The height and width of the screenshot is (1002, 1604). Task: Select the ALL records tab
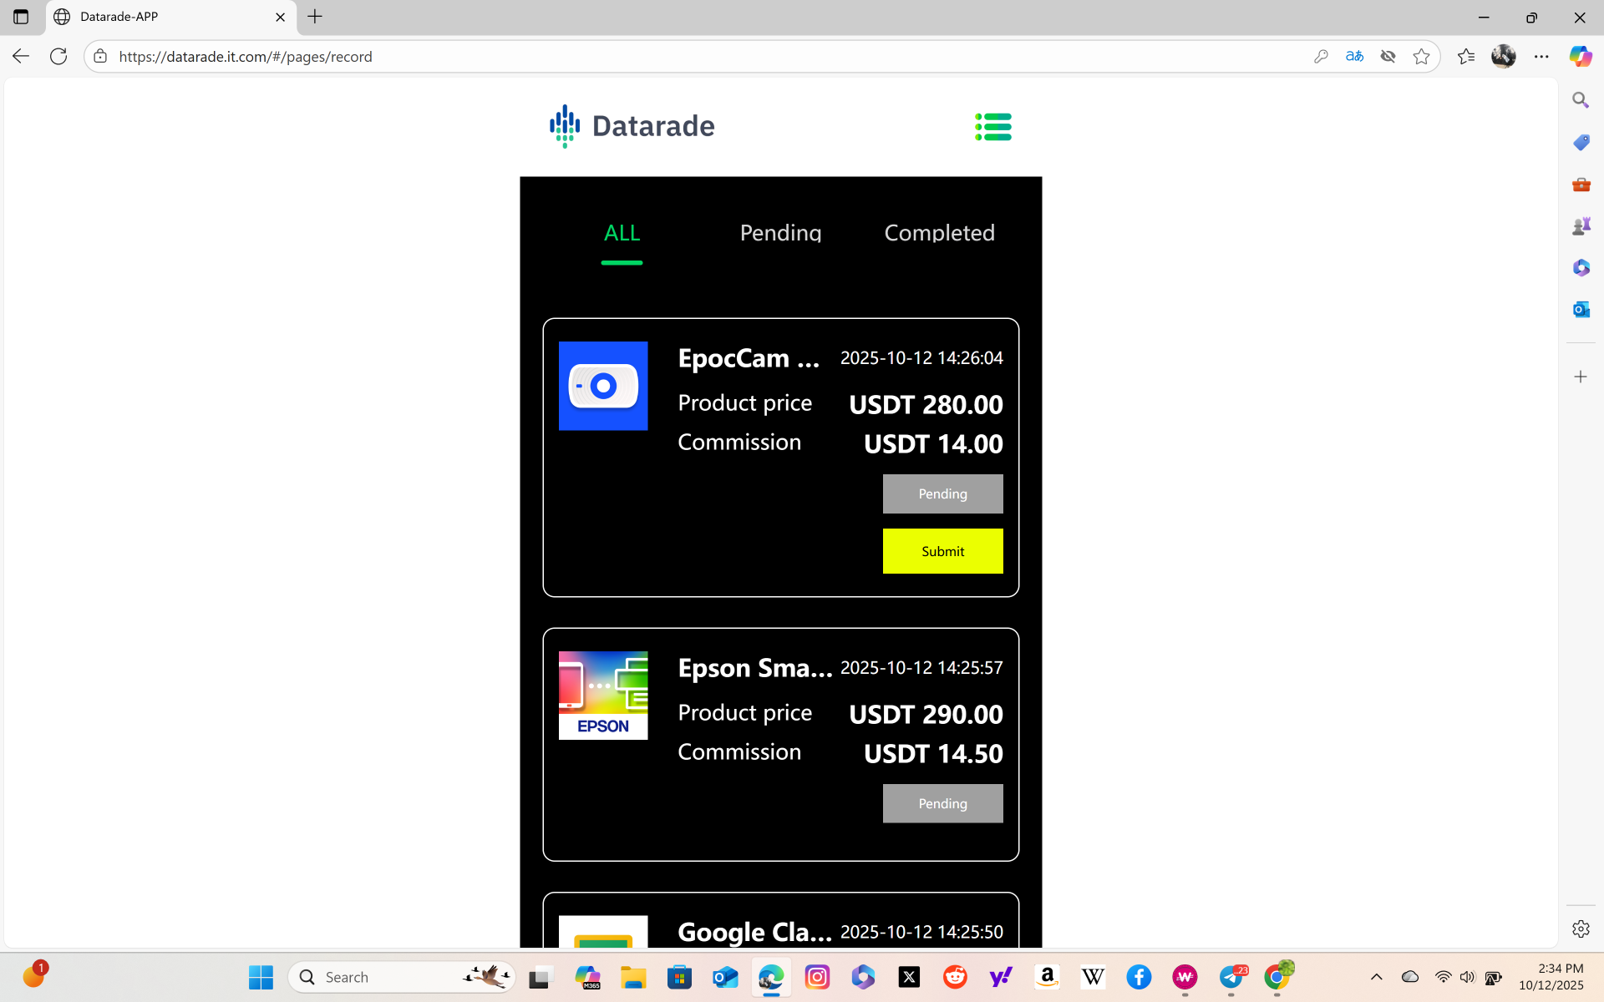click(622, 233)
